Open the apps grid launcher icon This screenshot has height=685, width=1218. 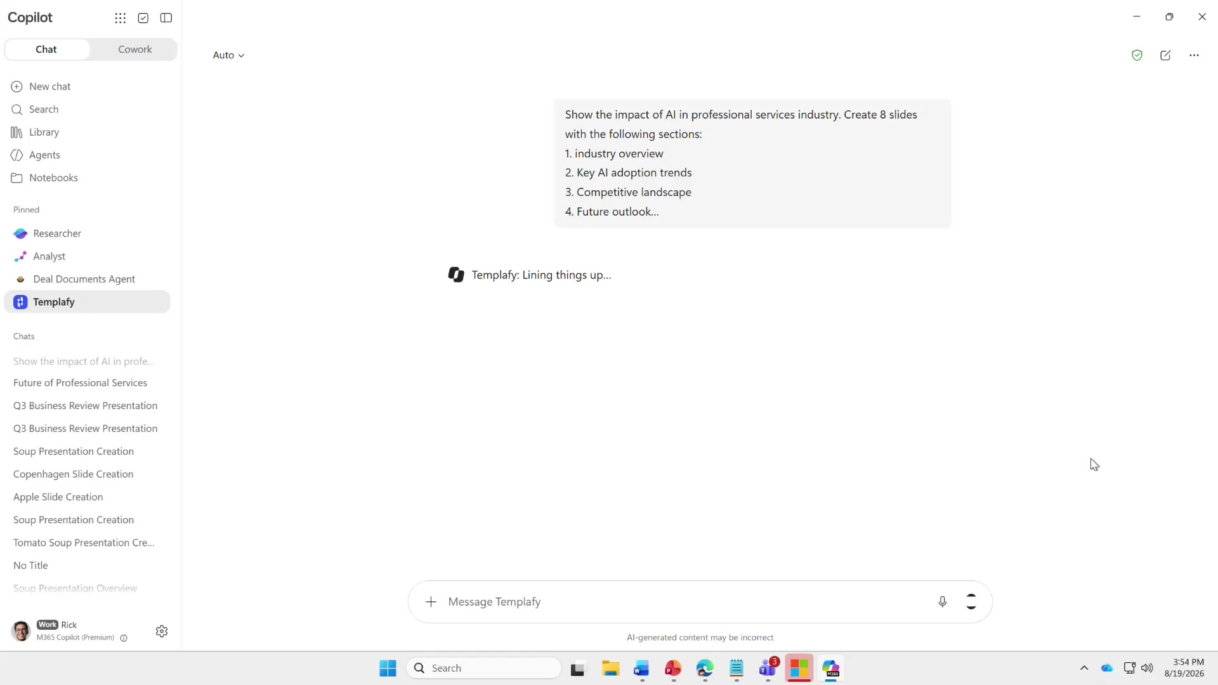[x=120, y=18]
